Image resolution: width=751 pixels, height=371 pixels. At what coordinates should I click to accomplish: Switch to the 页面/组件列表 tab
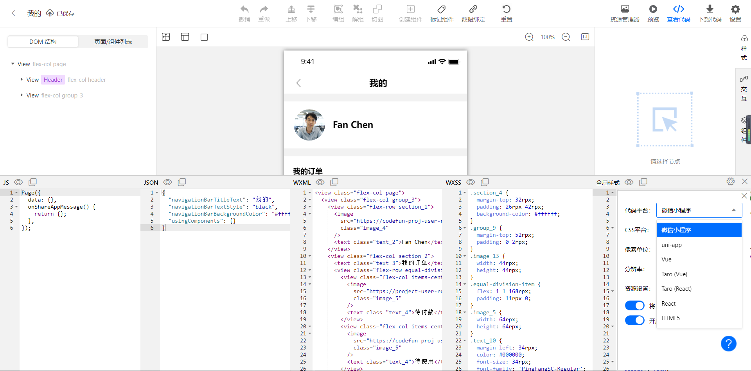(x=113, y=41)
